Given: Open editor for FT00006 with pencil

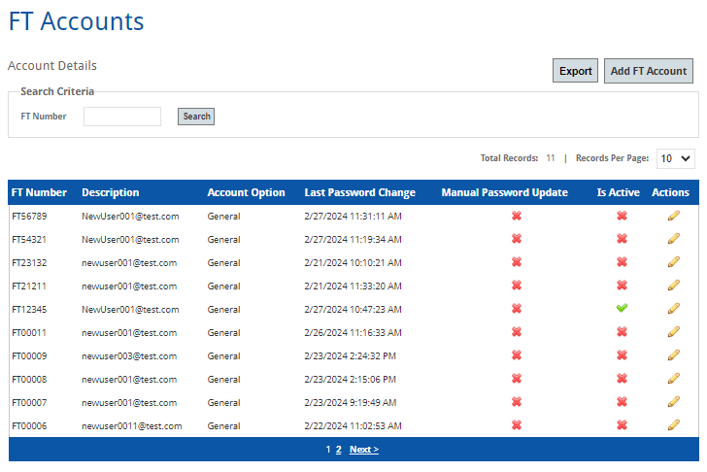Looking at the screenshot, I should [x=673, y=425].
